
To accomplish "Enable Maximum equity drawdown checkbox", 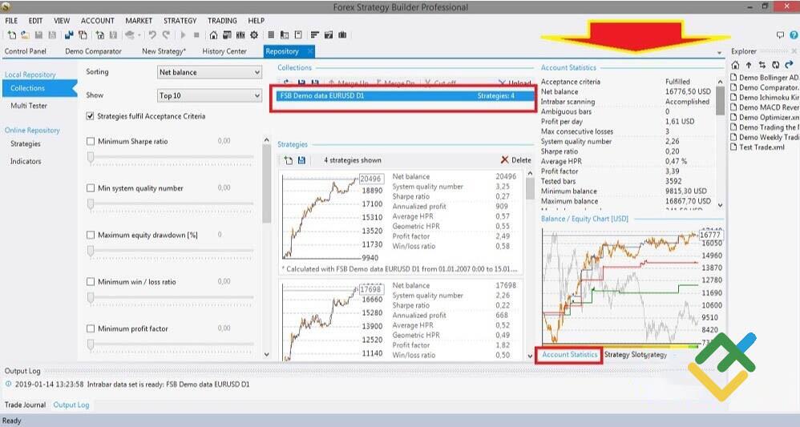I will (x=91, y=236).
